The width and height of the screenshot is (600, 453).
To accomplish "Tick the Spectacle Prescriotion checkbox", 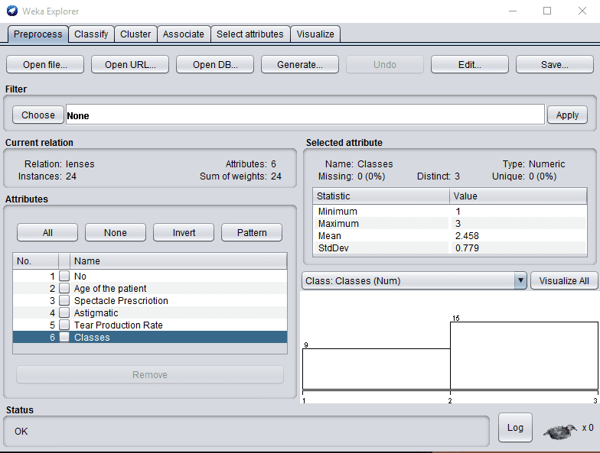I will 64,300.
